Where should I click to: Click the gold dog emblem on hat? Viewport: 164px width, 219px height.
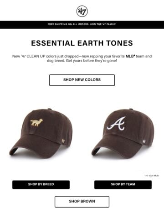36,123
